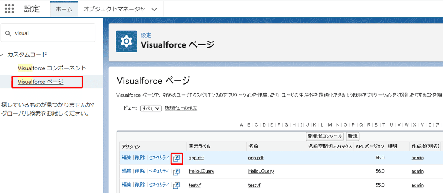Open the HelloJQuery link in 名前 column
Screen dimensions: 443x193
tap(261, 171)
